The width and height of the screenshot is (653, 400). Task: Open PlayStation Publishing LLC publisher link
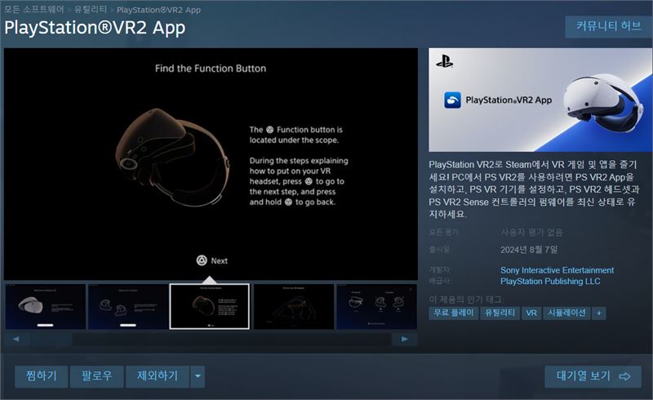(x=550, y=282)
